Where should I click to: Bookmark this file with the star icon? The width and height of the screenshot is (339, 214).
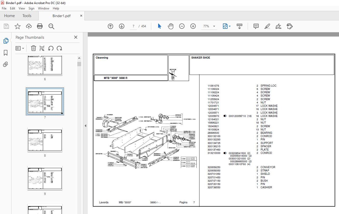tap(17, 26)
